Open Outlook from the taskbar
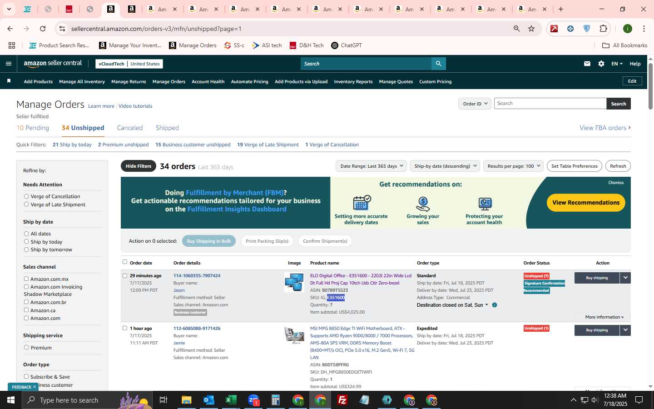This screenshot has width=654, height=409. point(208,400)
